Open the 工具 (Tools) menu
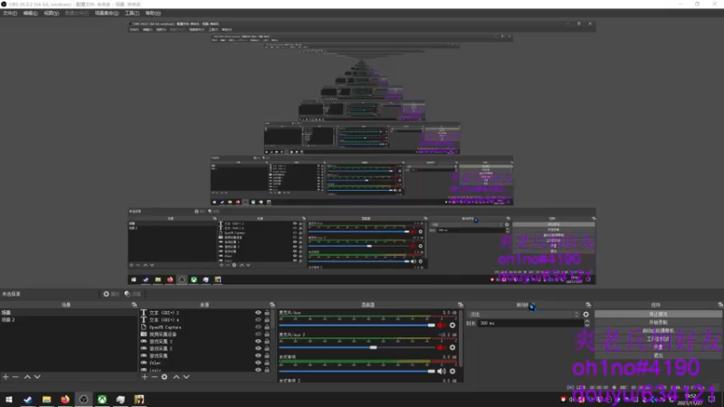 coord(131,14)
